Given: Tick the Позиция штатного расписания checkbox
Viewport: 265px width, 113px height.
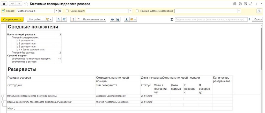Looking at the screenshot, I should (x=137, y=11).
